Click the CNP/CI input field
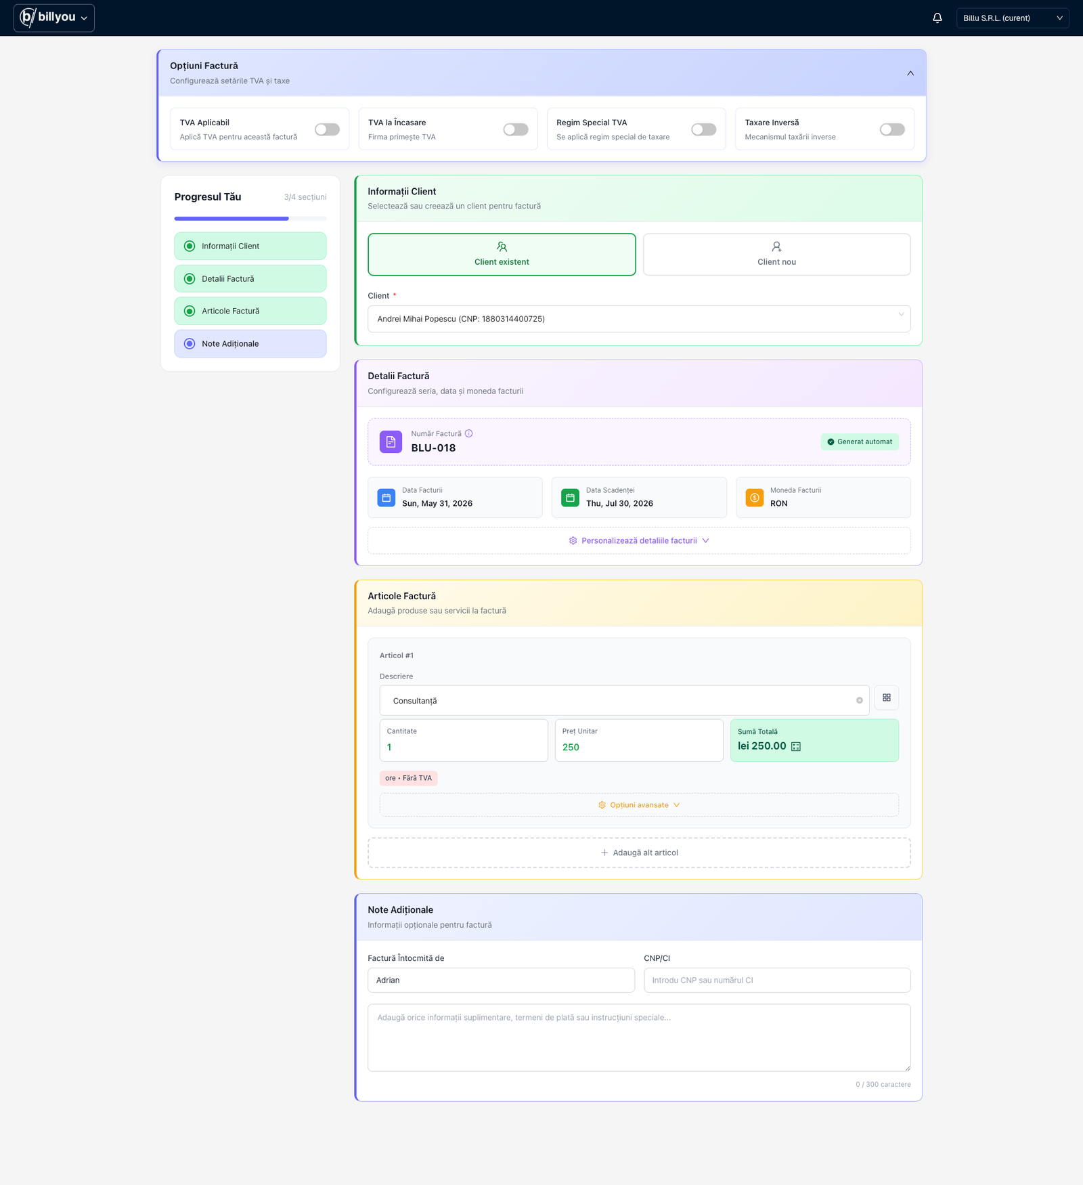 point(777,981)
